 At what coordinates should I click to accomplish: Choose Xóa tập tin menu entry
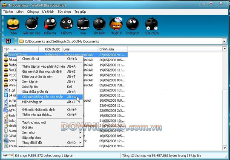pyautogui.click(x=50, y=87)
